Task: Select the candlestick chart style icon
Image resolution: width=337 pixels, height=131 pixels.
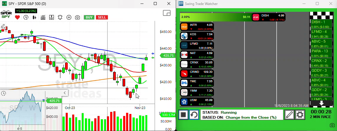Action: coord(34,17)
